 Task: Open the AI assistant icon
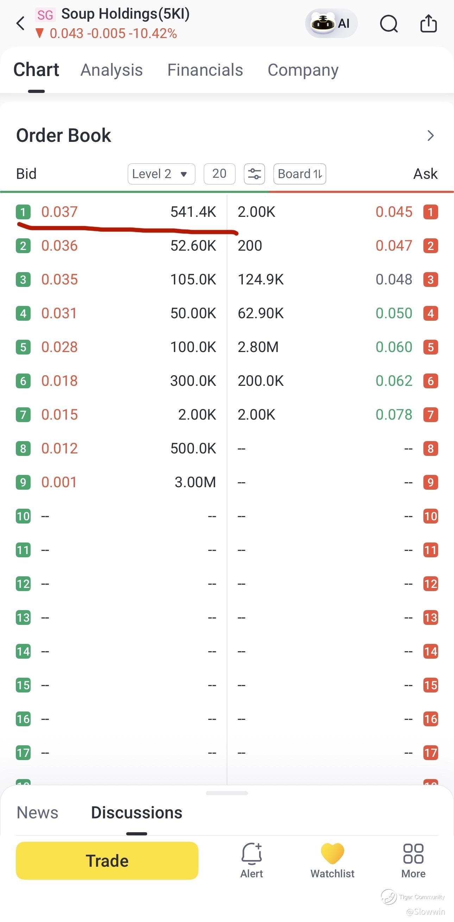(331, 24)
